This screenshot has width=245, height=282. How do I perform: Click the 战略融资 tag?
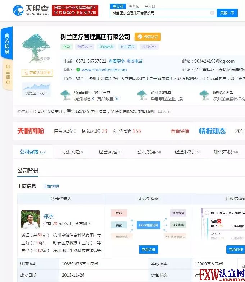point(106,47)
